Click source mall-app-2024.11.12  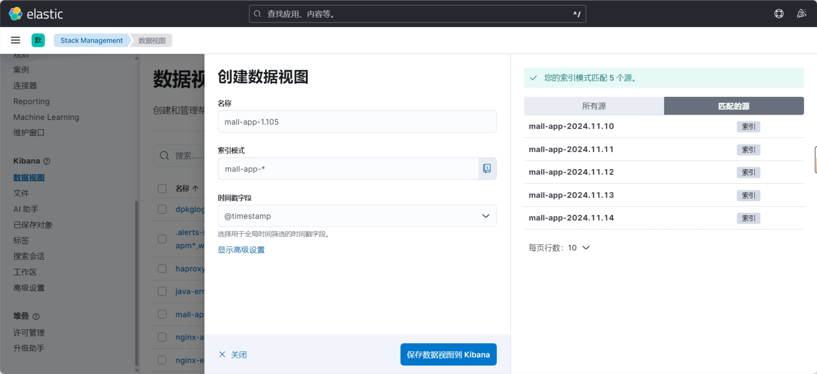pos(571,172)
